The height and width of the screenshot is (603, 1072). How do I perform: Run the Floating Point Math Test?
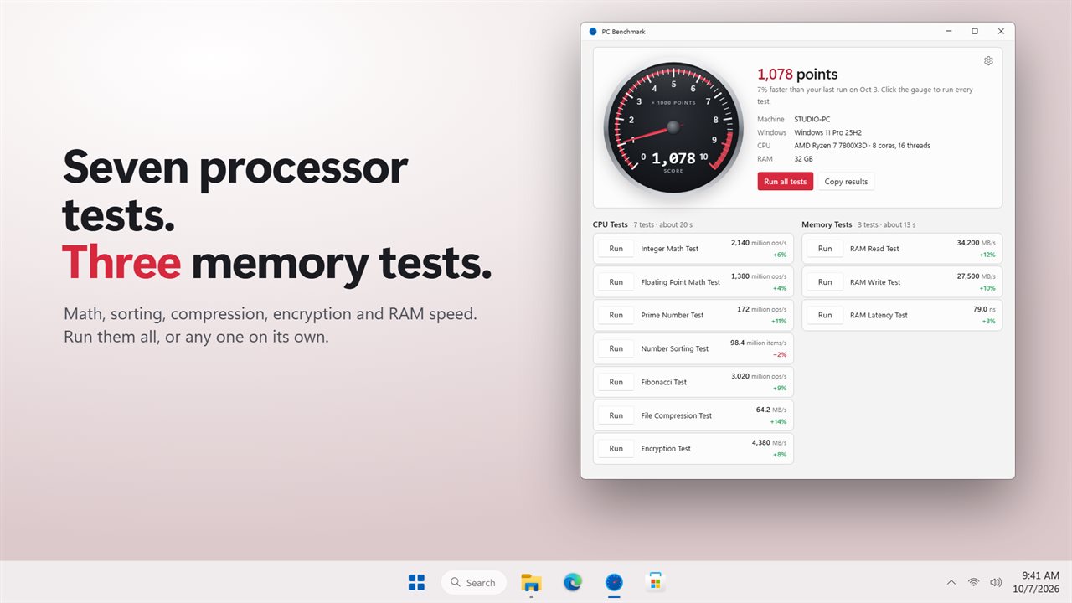pyautogui.click(x=616, y=282)
